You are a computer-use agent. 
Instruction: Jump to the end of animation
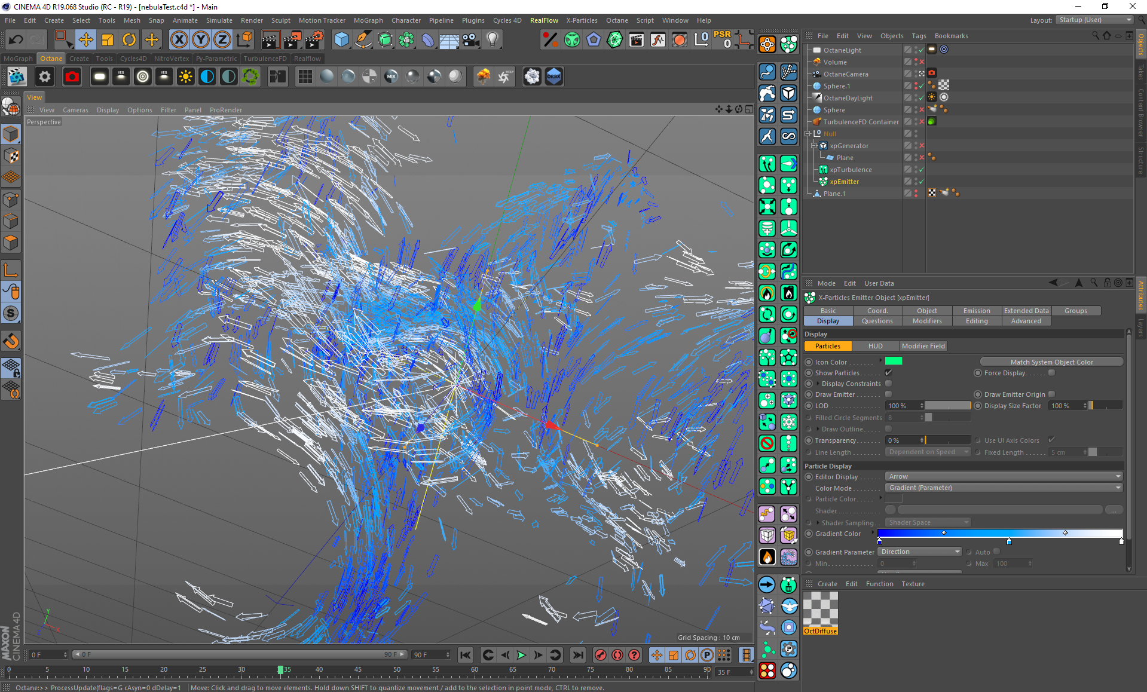pyautogui.click(x=578, y=655)
